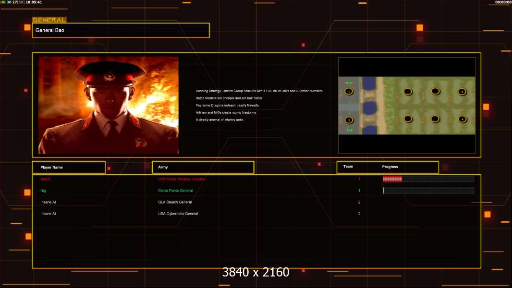Select Insane AI in GLA Stealth General row

point(48,202)
